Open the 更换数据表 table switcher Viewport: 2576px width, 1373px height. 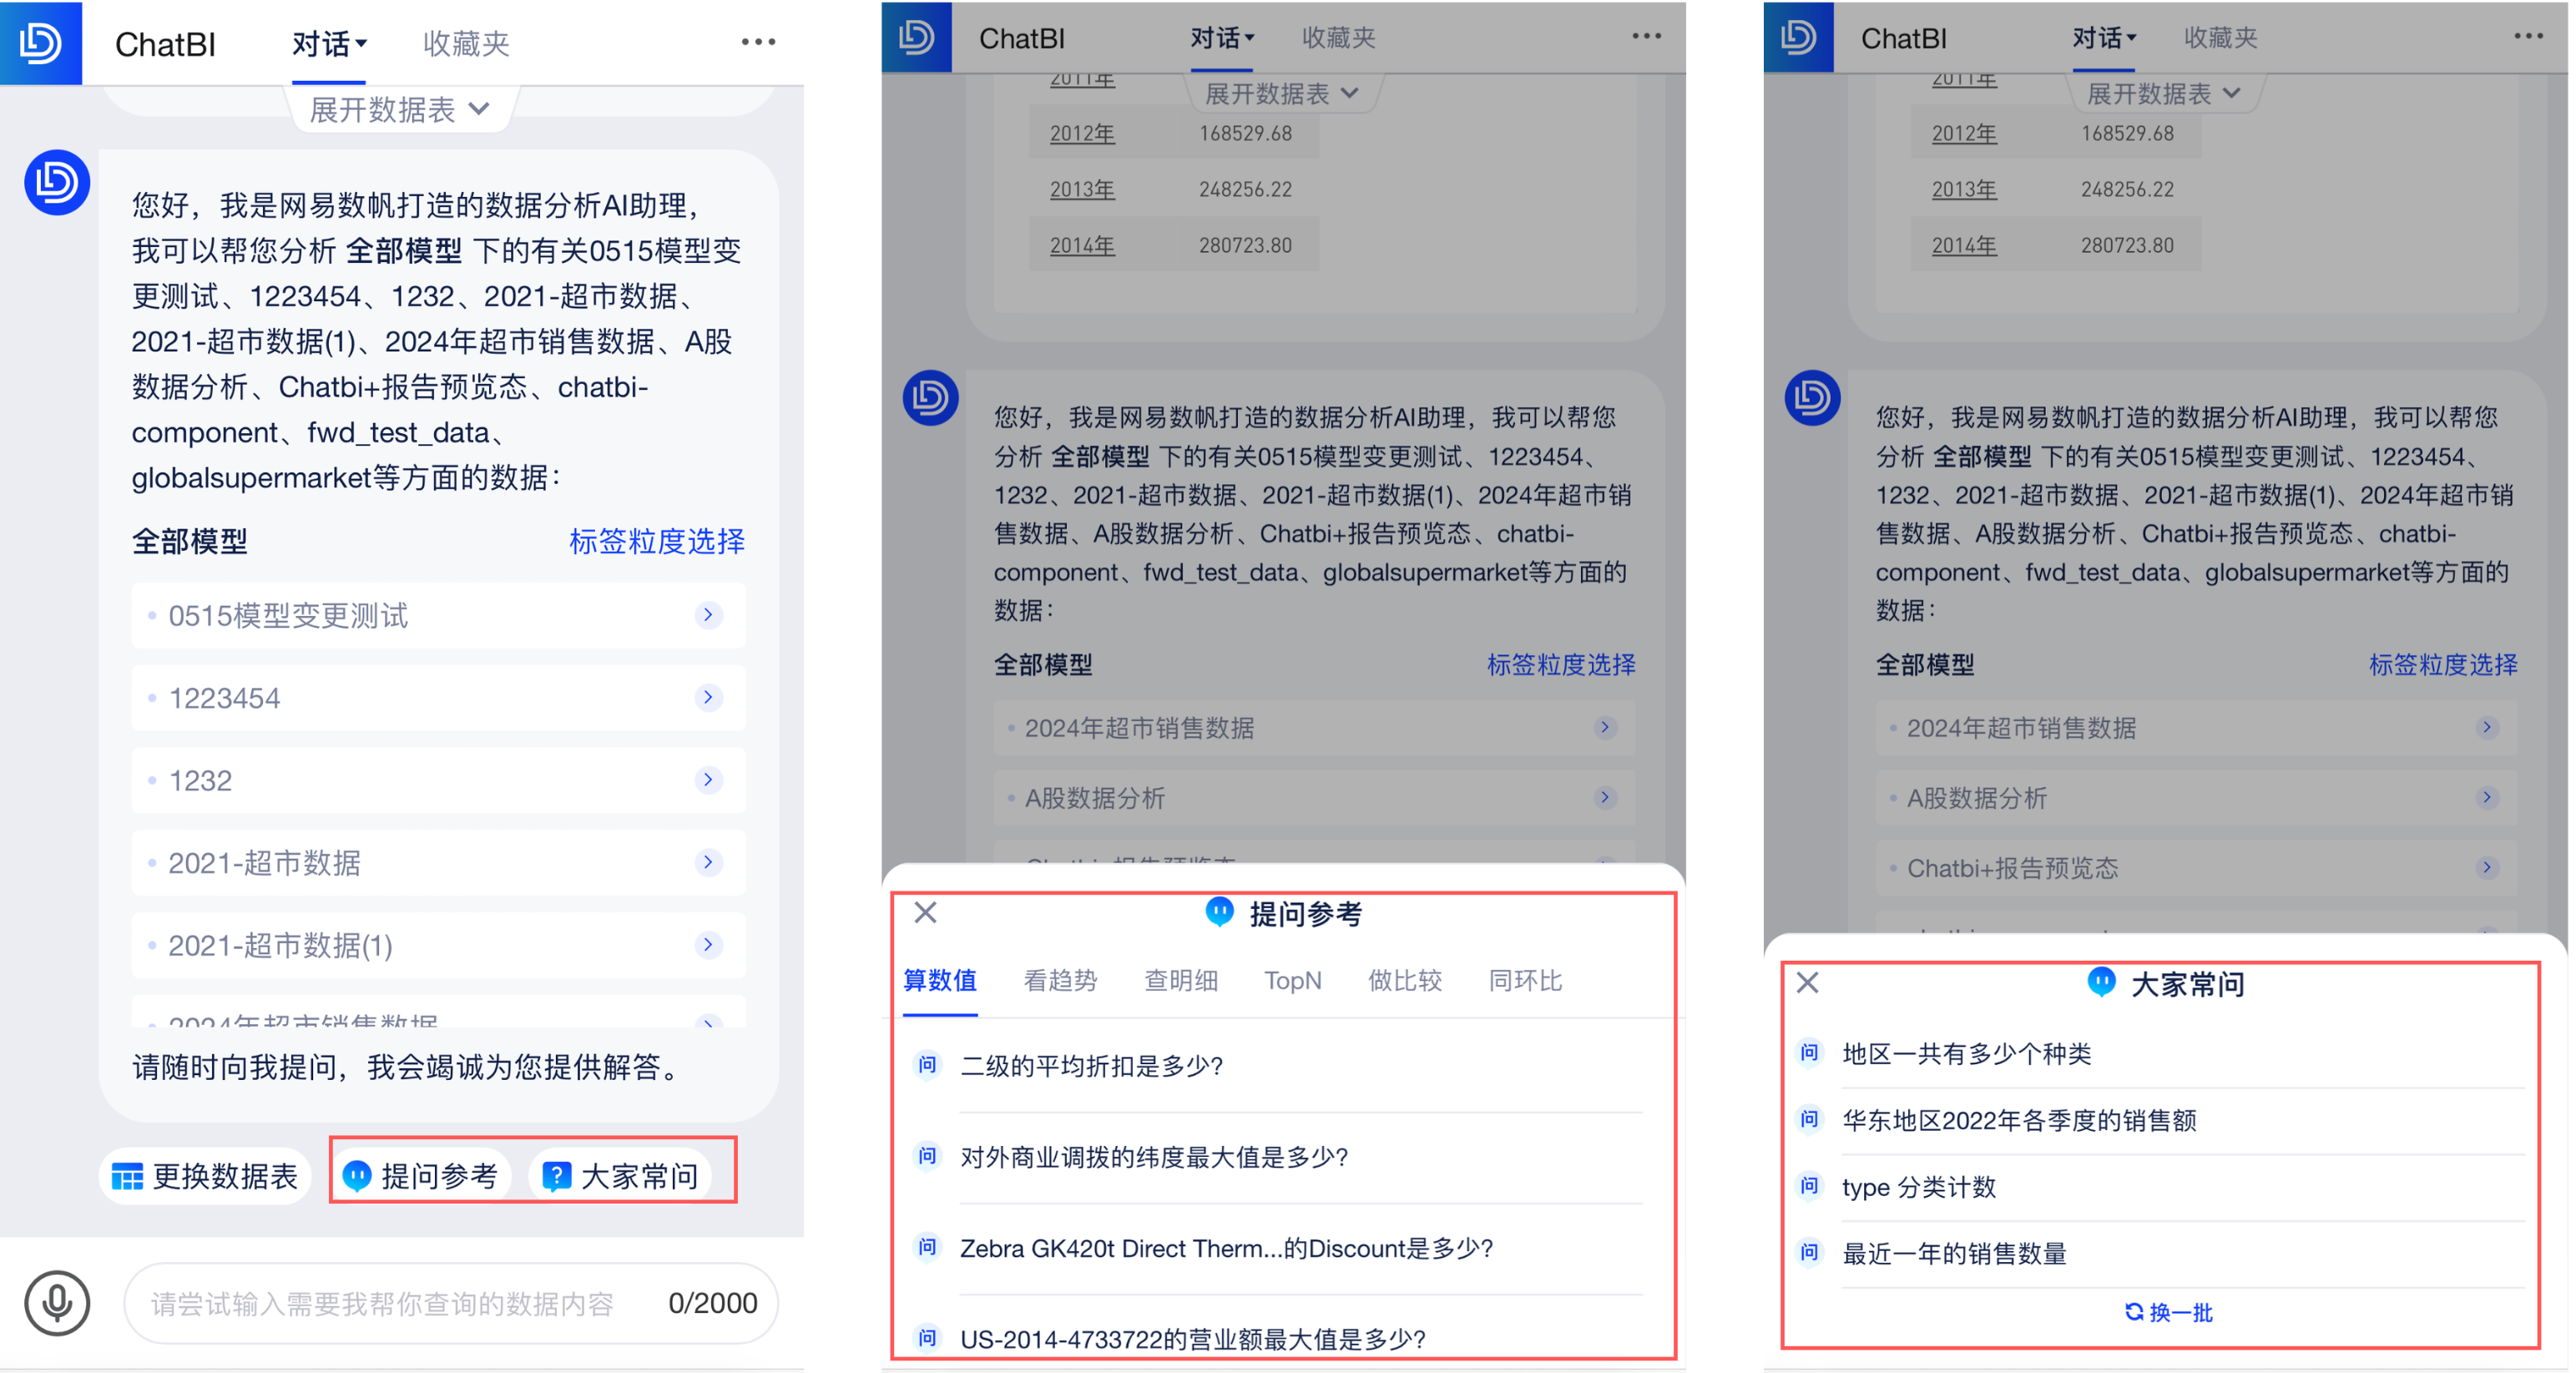coord(205,1176)
